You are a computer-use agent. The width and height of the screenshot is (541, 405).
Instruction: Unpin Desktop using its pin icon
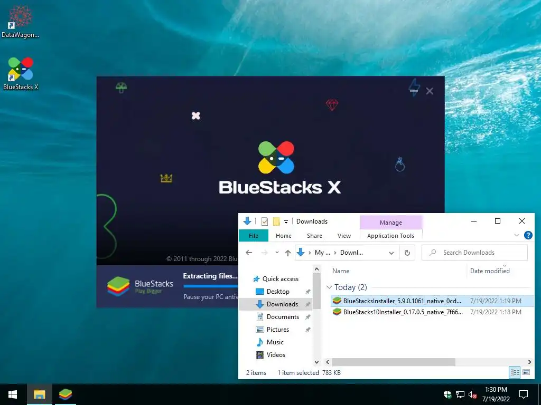(x=307, y=292)
